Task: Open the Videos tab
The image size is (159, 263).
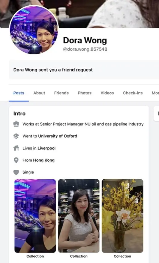Action: [x=107, y=93]
